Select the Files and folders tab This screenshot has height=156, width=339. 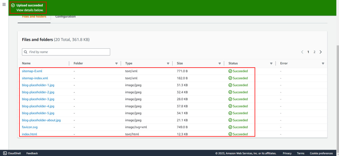34,17
